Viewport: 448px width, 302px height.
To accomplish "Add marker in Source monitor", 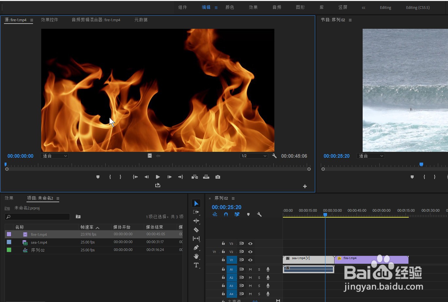I will (x=98, y=177).
